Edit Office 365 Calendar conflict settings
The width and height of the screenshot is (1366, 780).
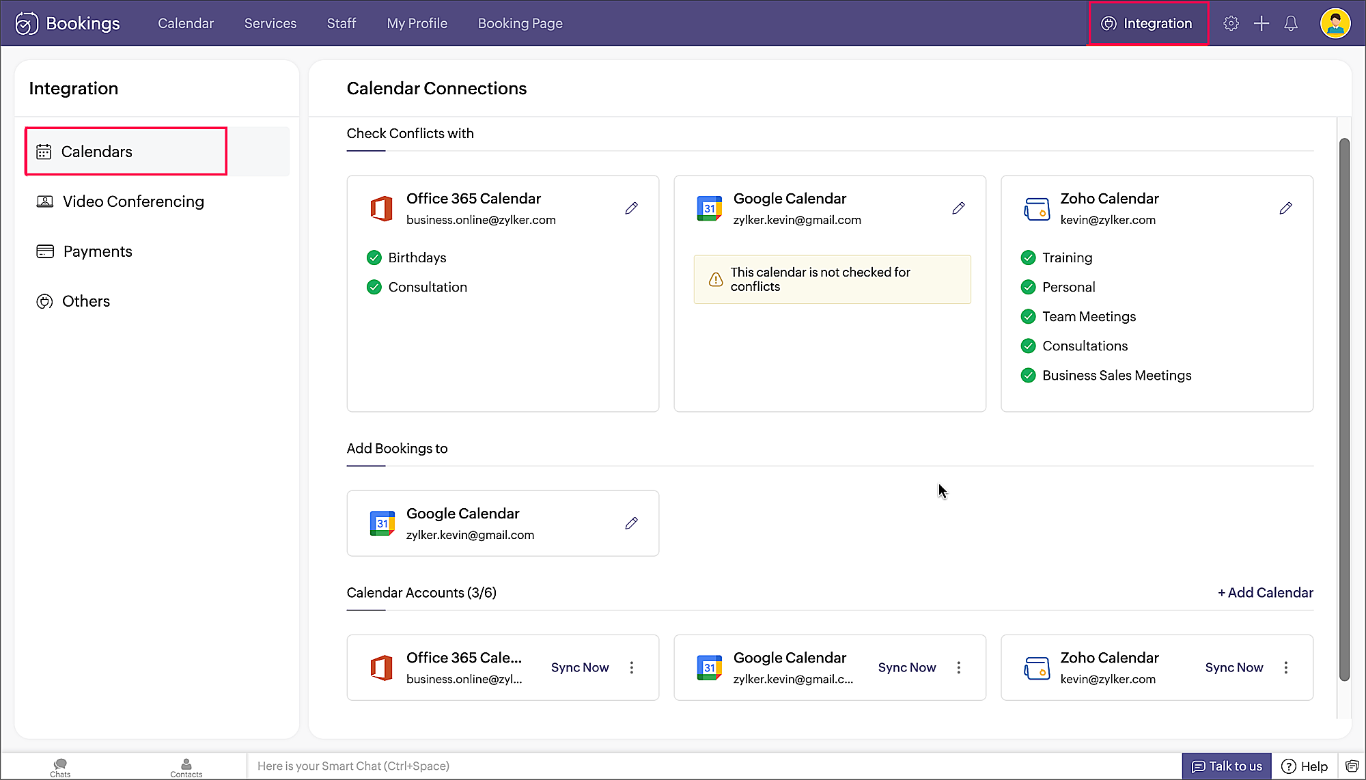[x=631, y=208]
